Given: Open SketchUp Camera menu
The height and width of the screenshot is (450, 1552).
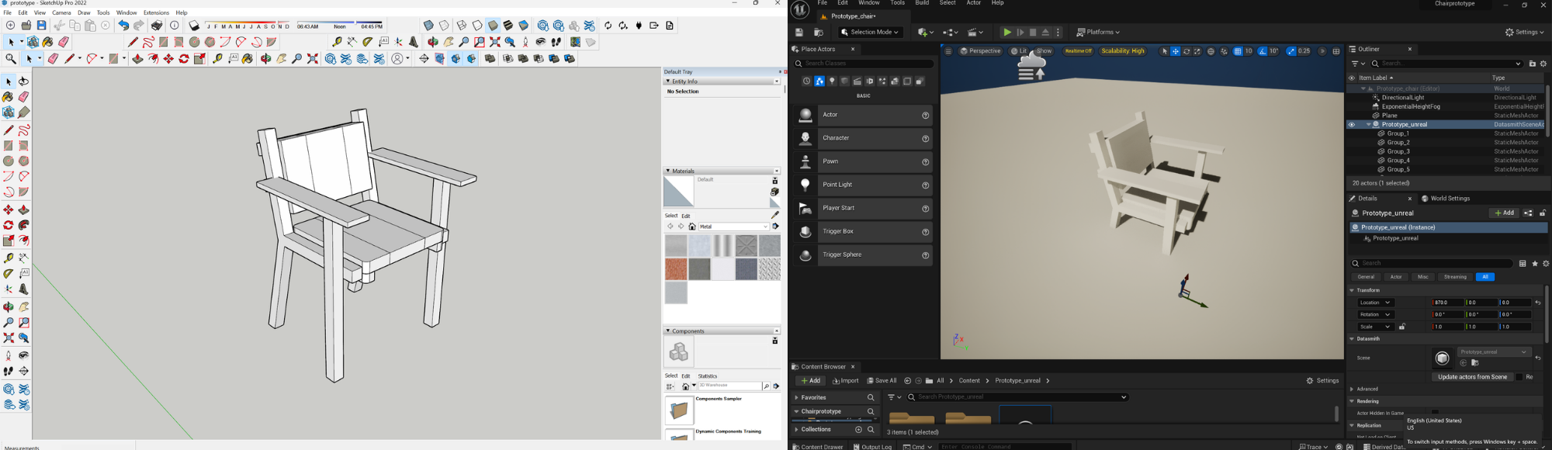Looking at the screenshot, I should pyautogui.click(x=61, y=12).
